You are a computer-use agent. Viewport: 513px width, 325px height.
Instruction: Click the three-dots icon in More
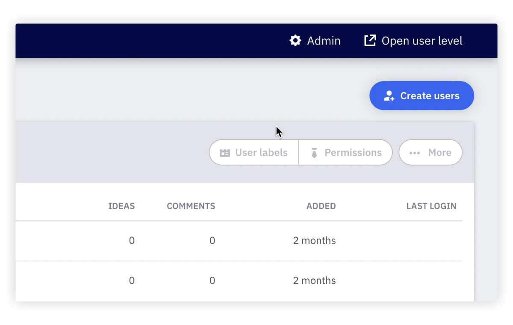pyautogui.click(x=414, y=153)
